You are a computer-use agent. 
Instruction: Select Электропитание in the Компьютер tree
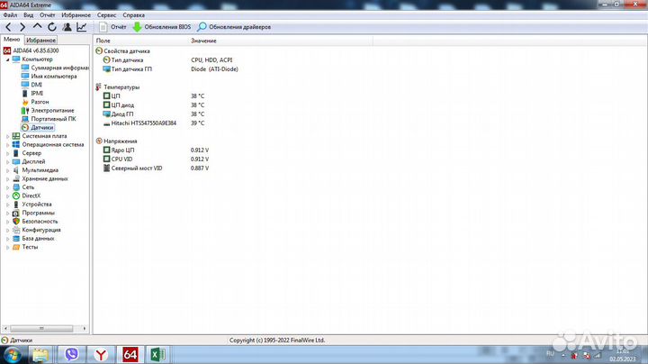52,110
